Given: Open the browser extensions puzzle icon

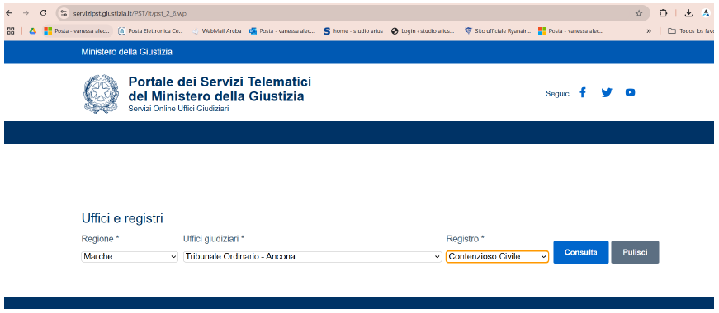Looking at the screenshot, I should [663, 13].
